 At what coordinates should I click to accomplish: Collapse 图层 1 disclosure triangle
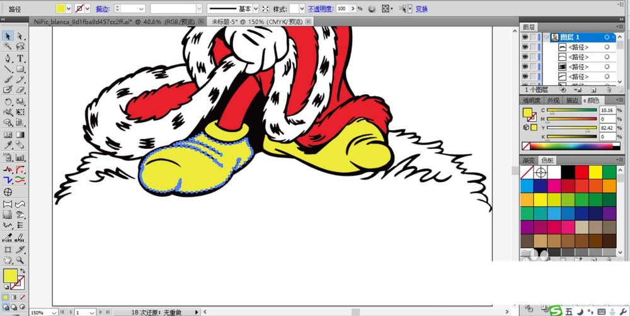546,37
